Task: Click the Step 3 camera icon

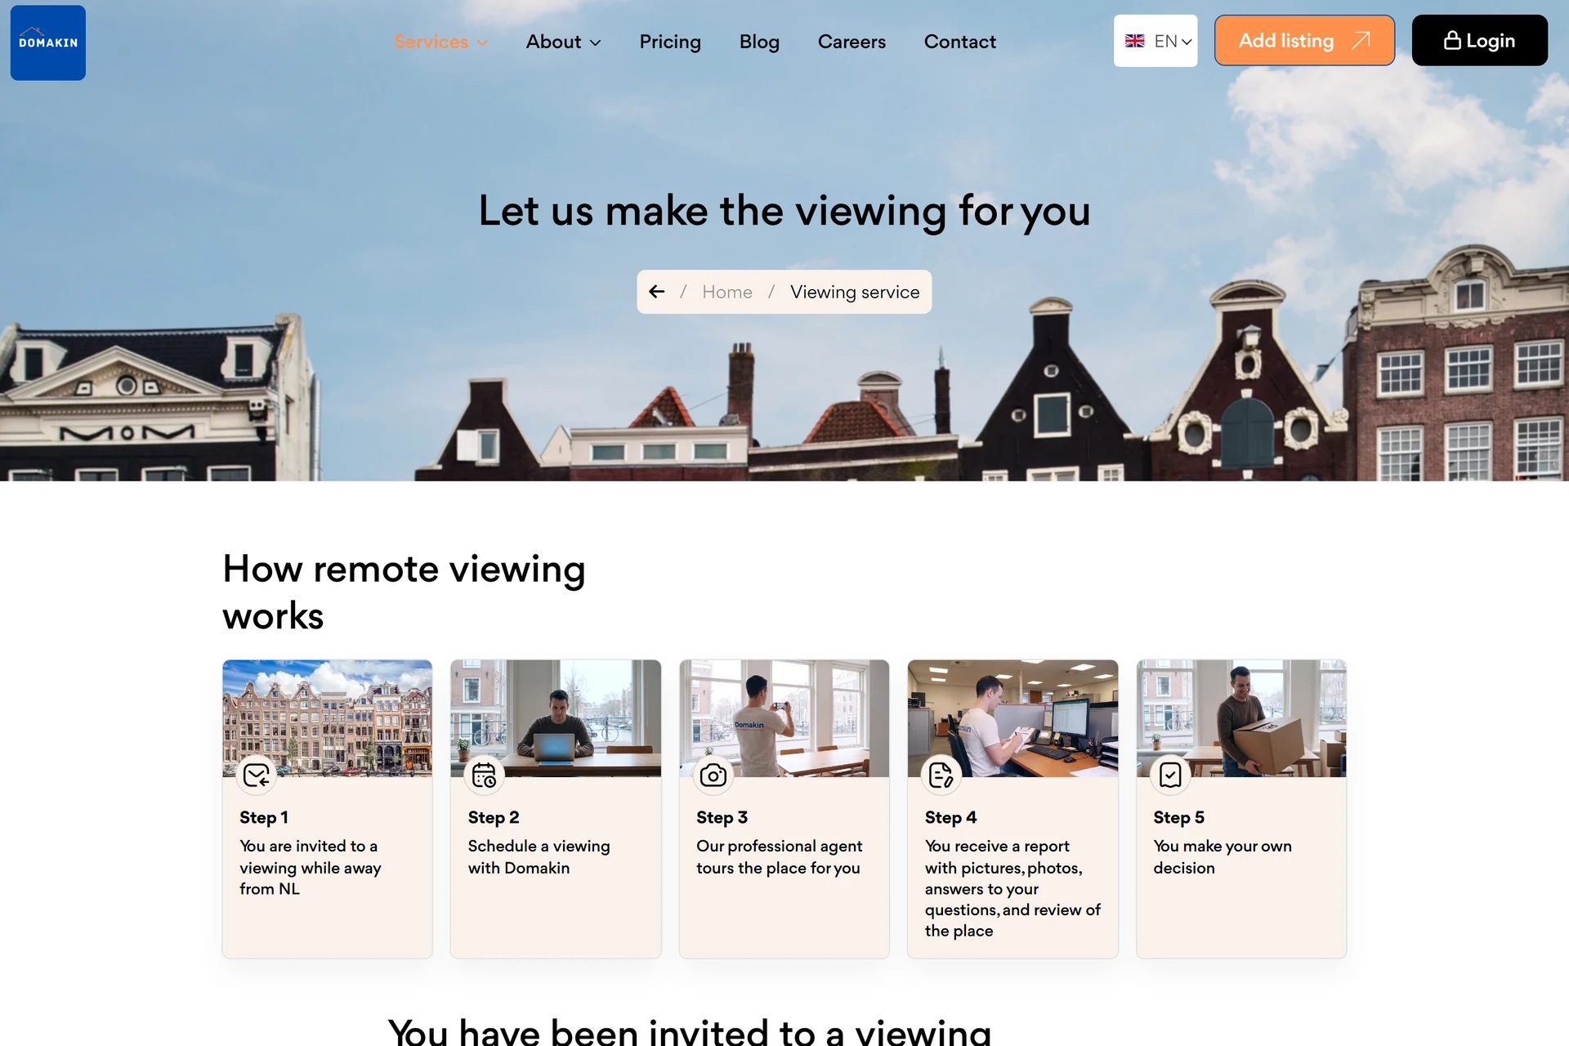Action: (x=713, y=775)
